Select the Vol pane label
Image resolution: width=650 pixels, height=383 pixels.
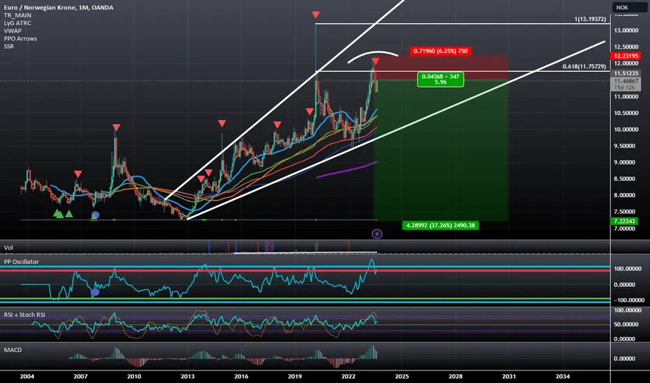click(8, 248)
